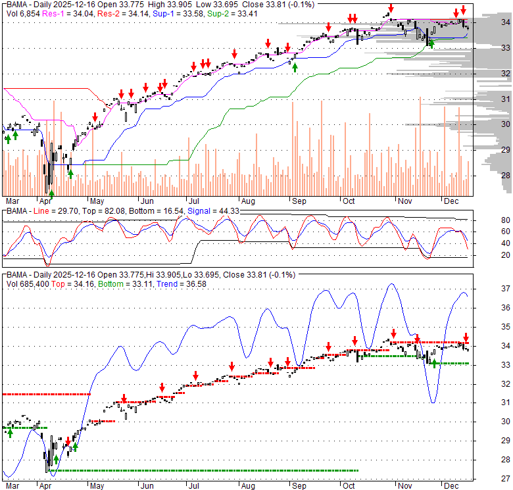Select the Sup-2 = 33.41 label
Screen dimensions: 513x490
pyautogui.click(x=233, y=14)
